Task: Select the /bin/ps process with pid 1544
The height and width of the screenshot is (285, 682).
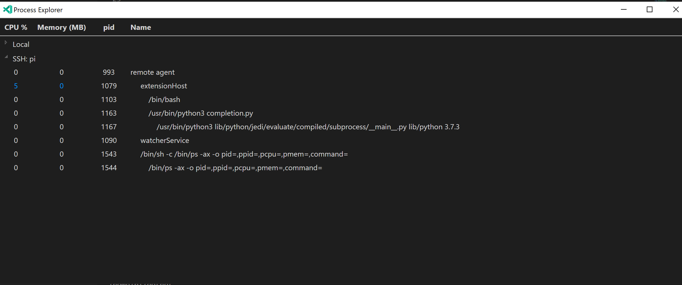Action: [x=235, y=168]
